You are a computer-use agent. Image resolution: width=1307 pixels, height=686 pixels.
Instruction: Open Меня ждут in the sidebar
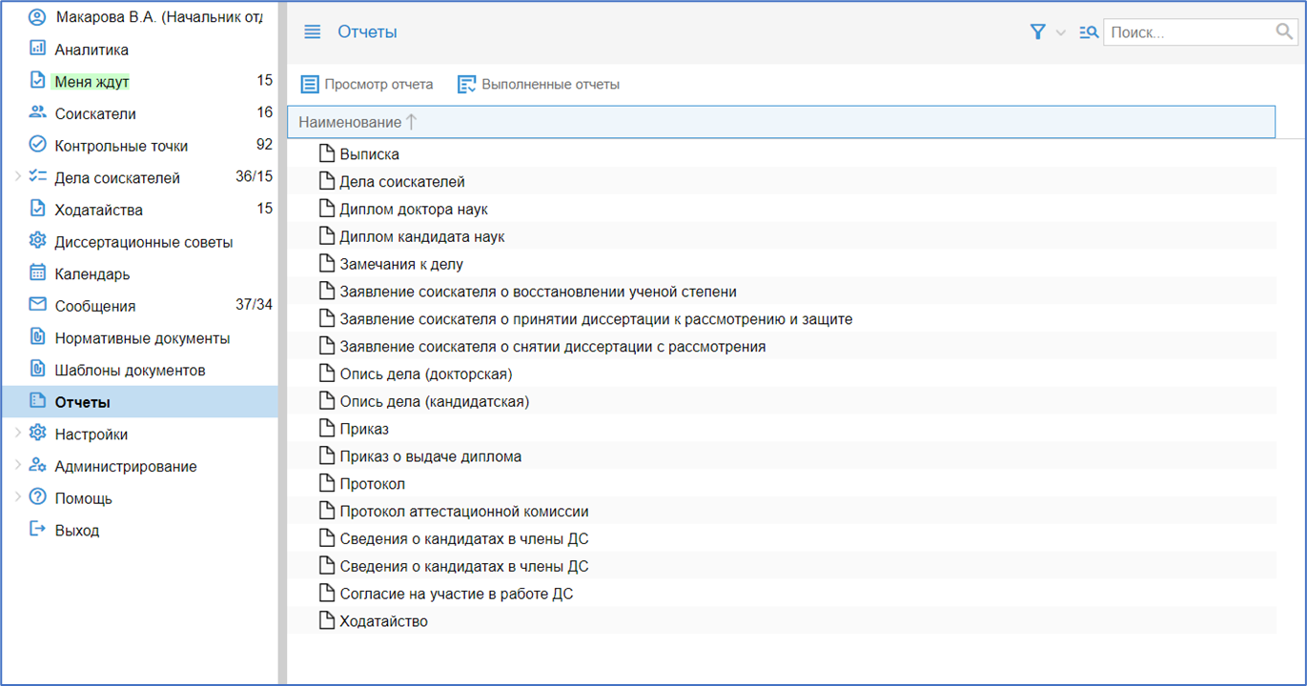(x=92, y=82)
